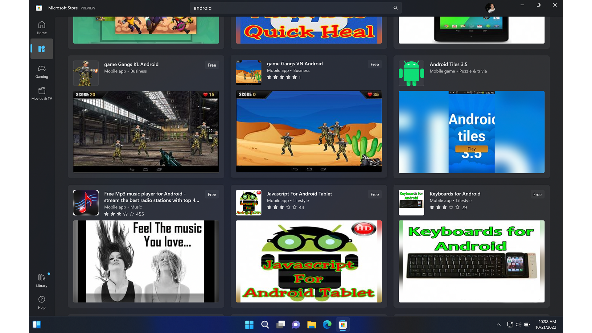Open Help in the sidebar

42,302
